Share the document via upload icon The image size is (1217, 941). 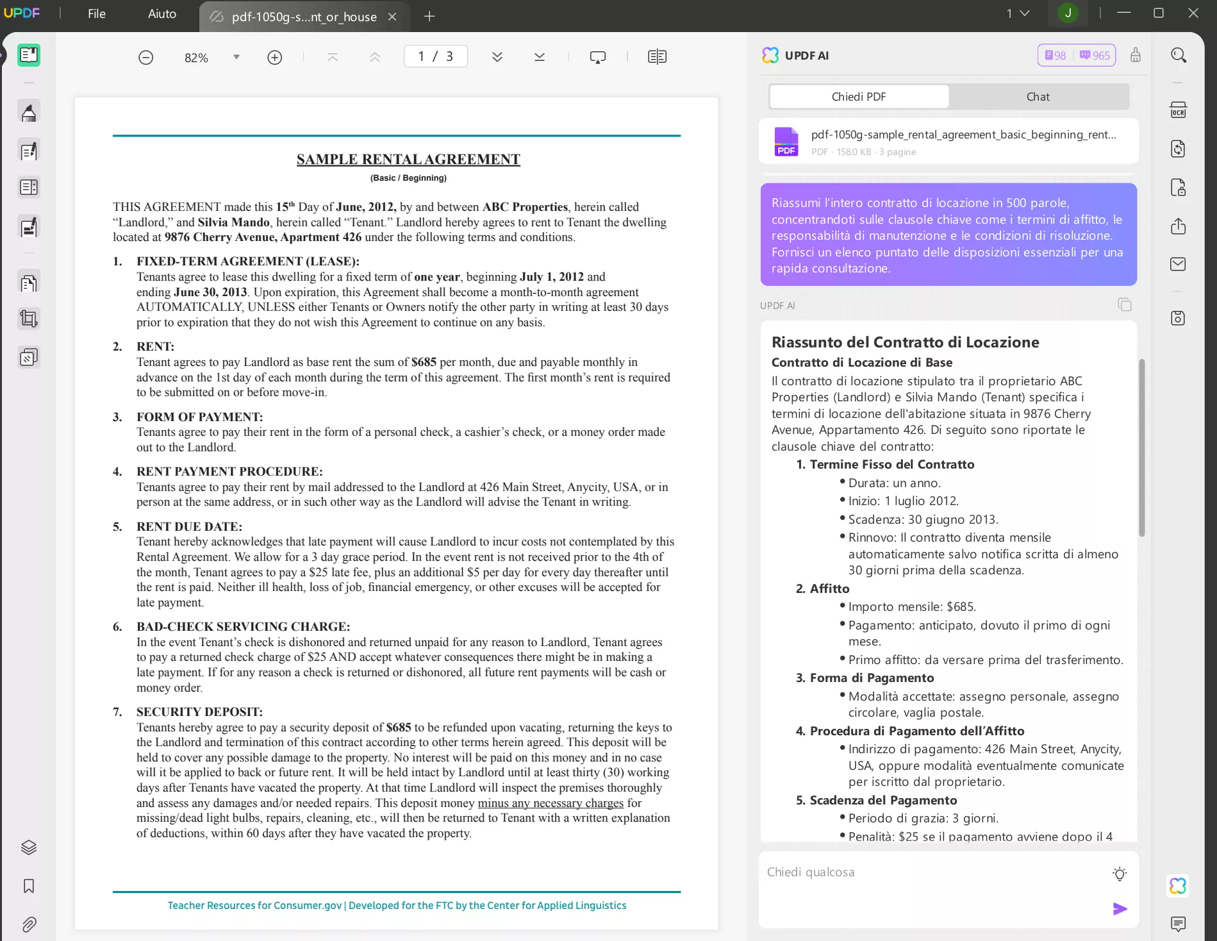click(x=1179, y=226)
